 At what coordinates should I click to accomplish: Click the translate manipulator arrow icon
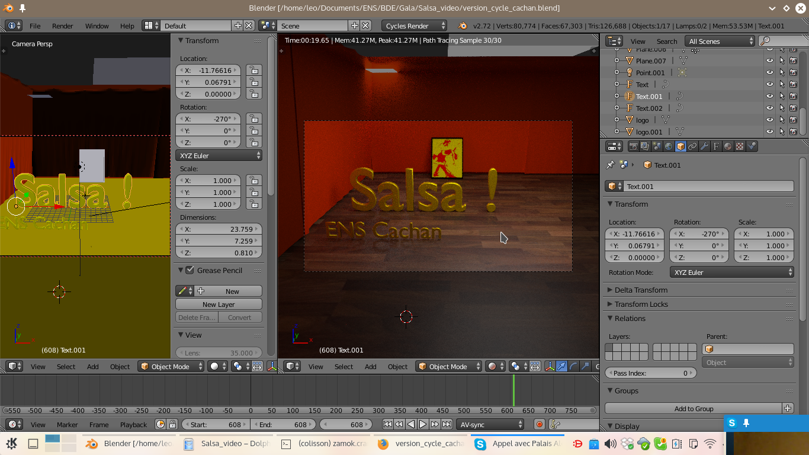tap(561, 366)
